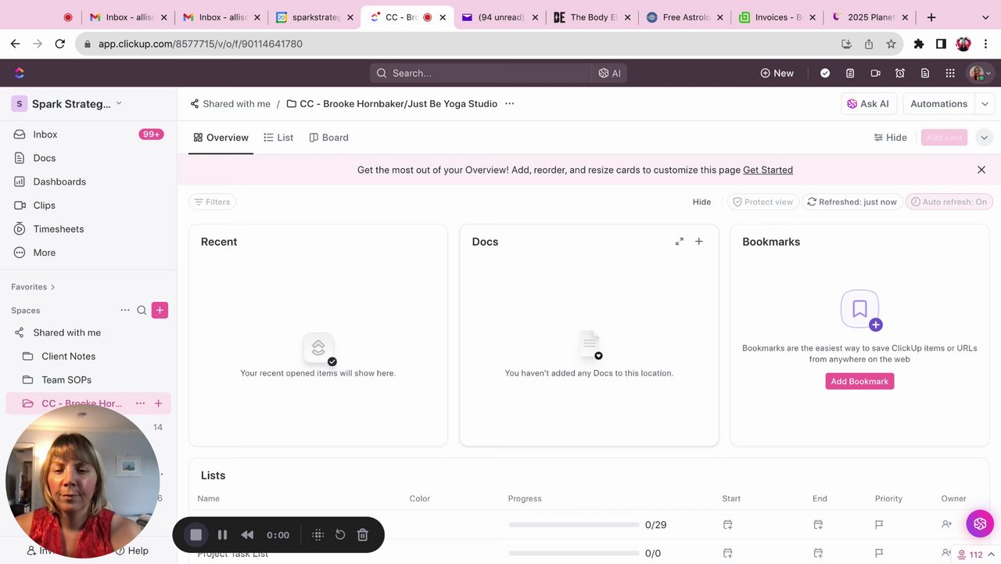Image resolution: width=1001 pixels, height=564 pixels.
Task: Set start date for the 0/0 list
Action: 727,553
